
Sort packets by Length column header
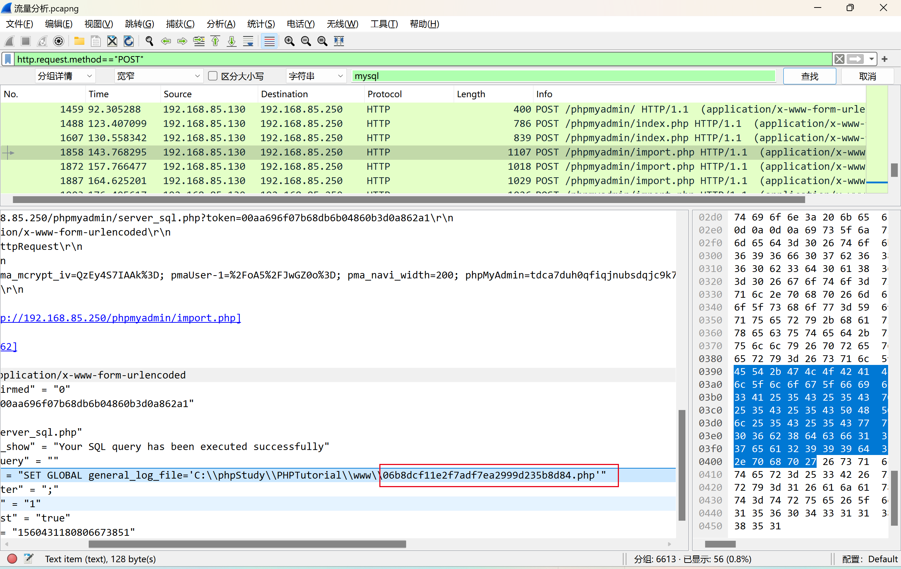pos(493,94)
